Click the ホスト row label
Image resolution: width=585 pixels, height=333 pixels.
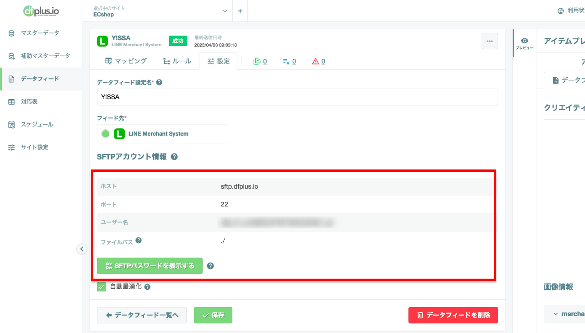point(108,186)
